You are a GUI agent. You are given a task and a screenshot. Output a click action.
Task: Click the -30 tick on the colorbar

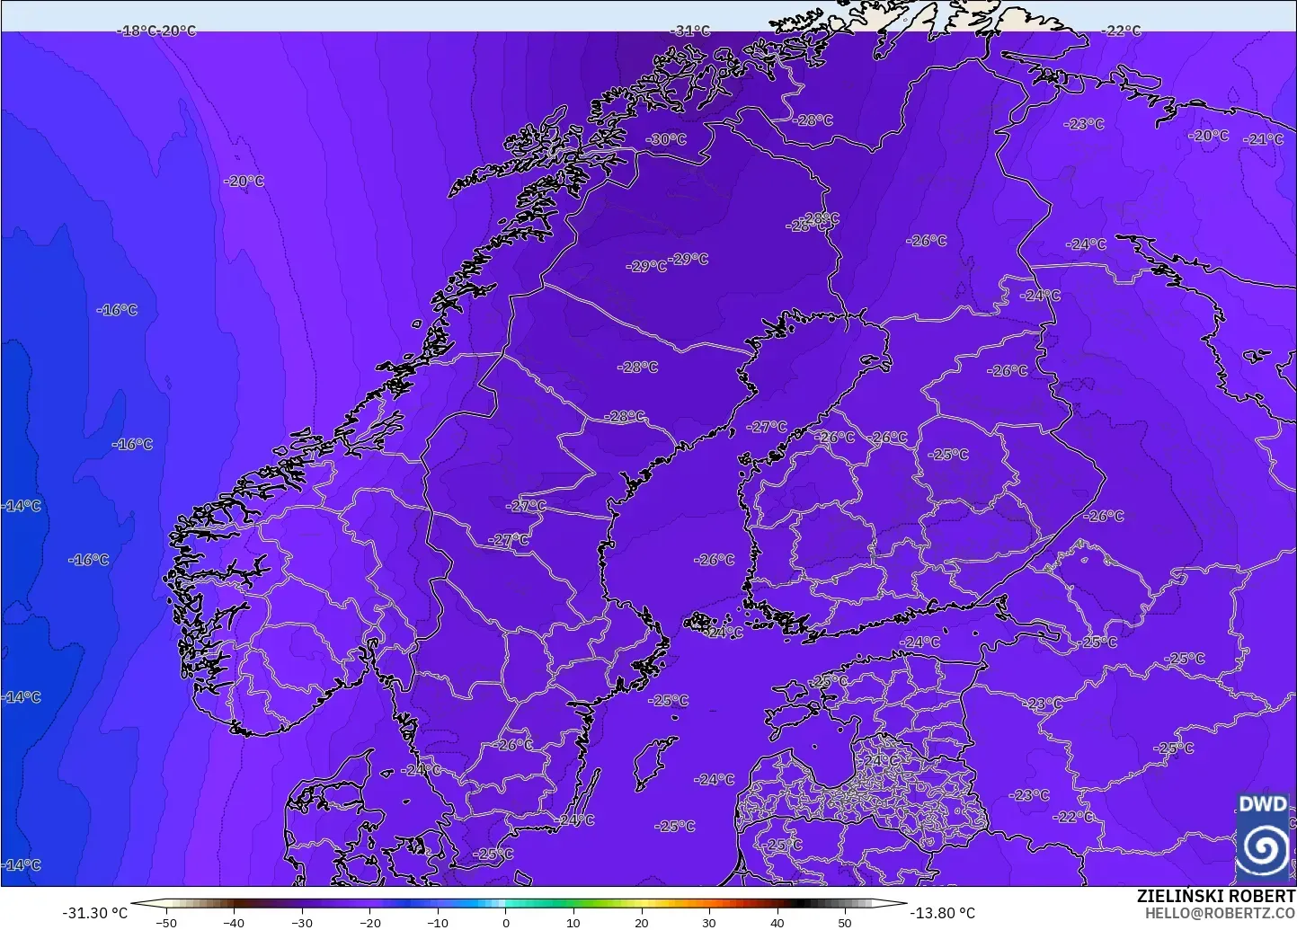point(302,922)
